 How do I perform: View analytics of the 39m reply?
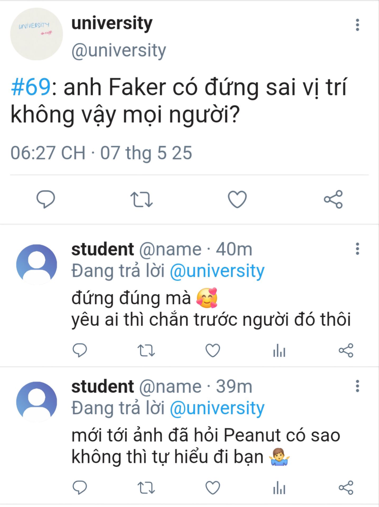point(279,487)
